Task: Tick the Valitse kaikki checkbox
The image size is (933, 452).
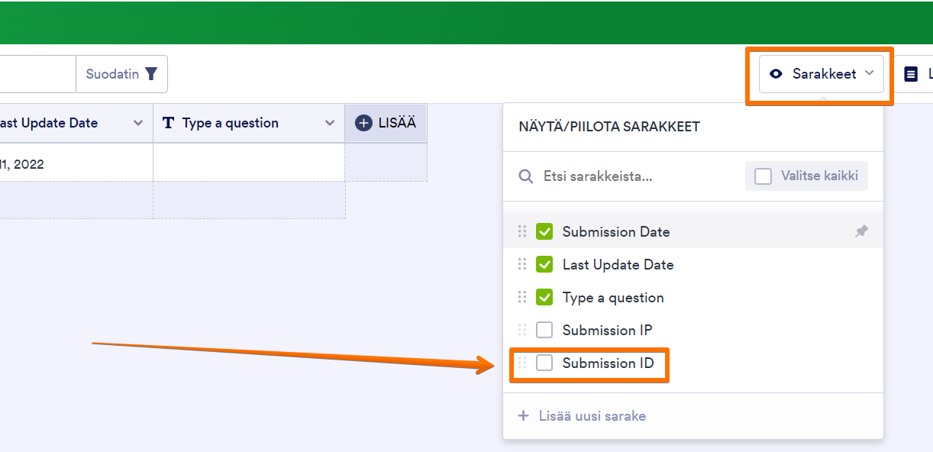Action: click(763, 176)
